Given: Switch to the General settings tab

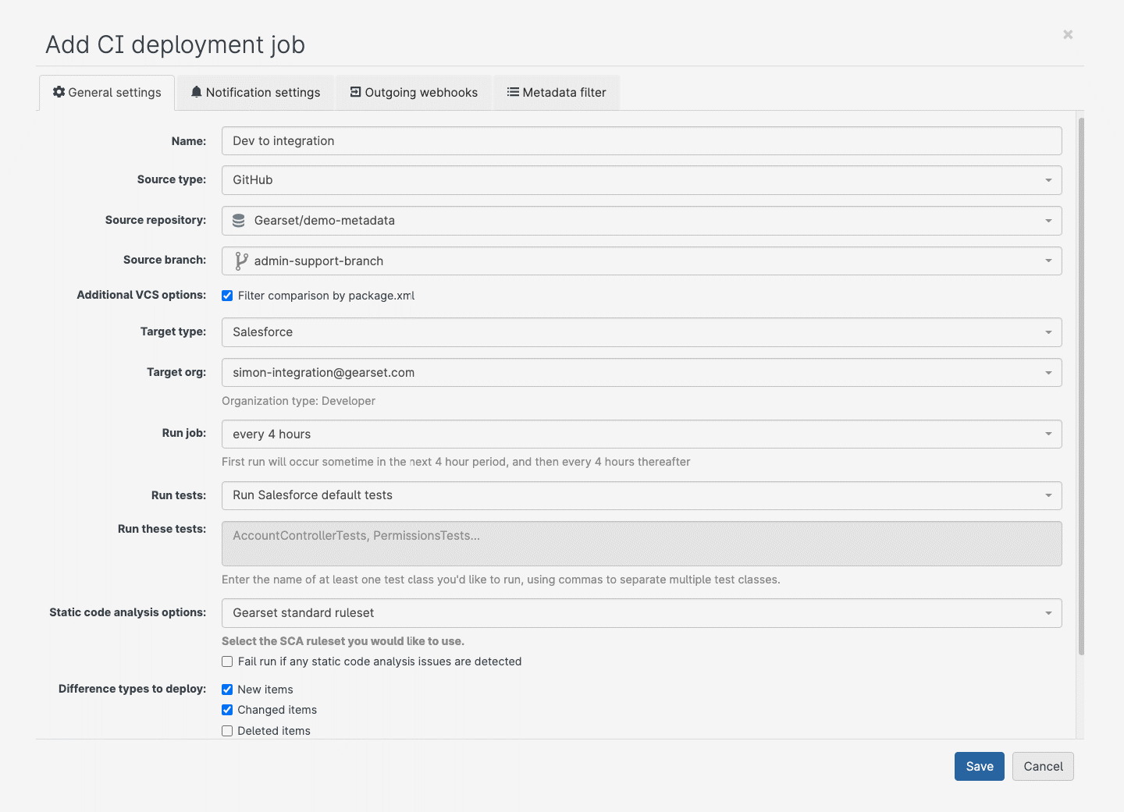Looking at the screenshot, I should pyautogui.click(x=107, y=93).
